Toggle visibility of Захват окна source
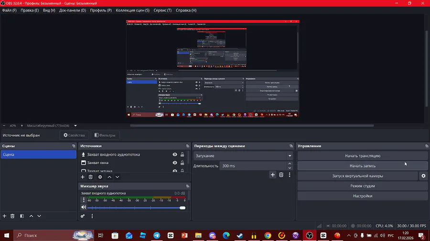Image resolution: width=430 pixels, height=241 pixels. pyautogui.click(x=175, y=162)
